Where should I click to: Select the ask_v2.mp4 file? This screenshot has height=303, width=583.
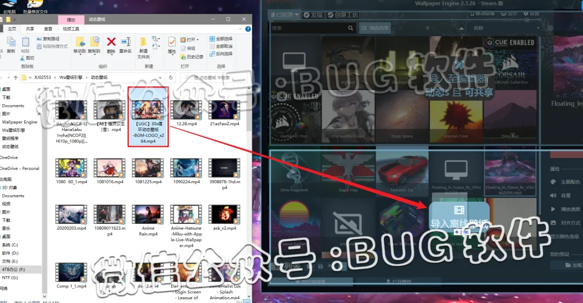coord(224,218)
